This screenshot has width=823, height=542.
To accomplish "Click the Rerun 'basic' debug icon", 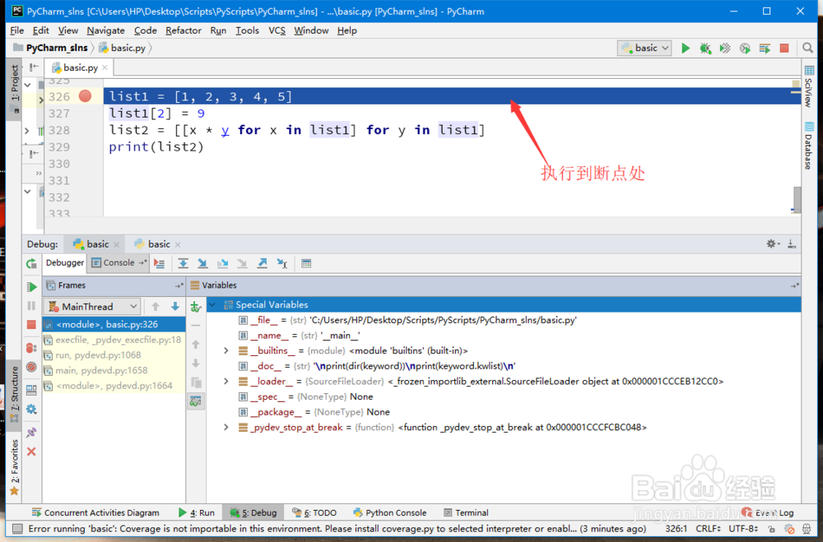I will pos(31,263).
